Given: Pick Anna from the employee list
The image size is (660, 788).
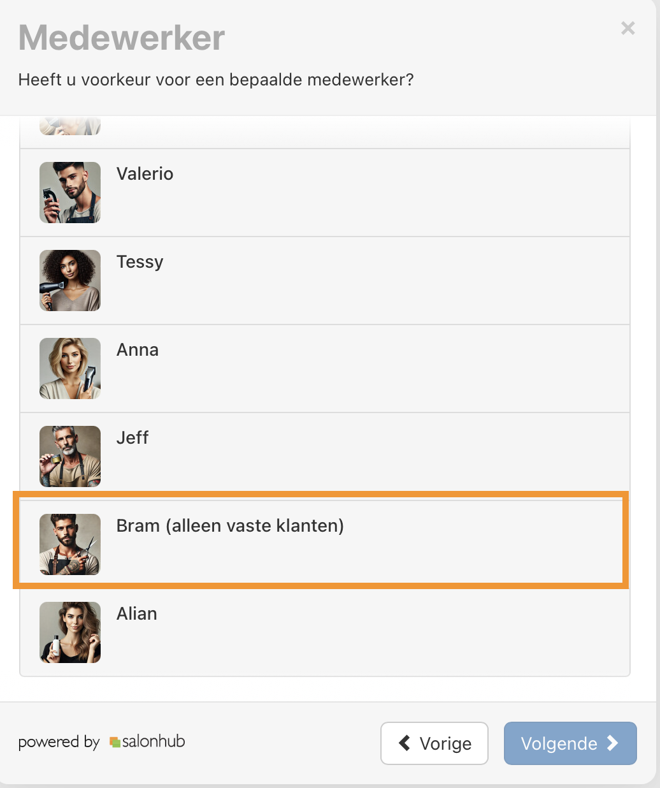Looking at the screenshot, I should point(138,350).
